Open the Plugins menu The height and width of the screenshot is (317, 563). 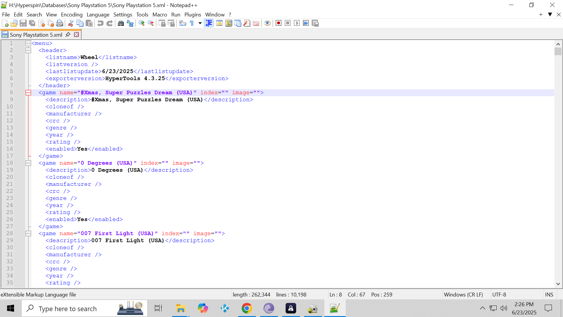[193, 15]
